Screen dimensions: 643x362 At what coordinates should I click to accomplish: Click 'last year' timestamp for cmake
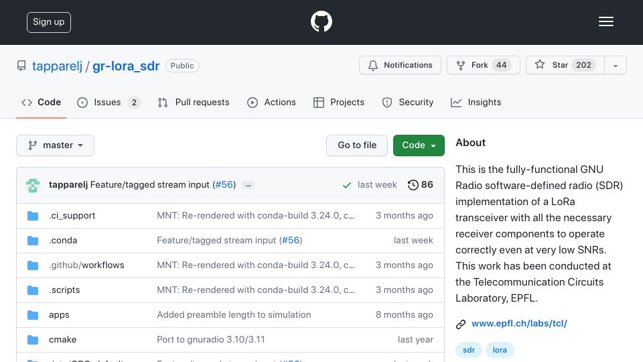(x=415, y=339)
